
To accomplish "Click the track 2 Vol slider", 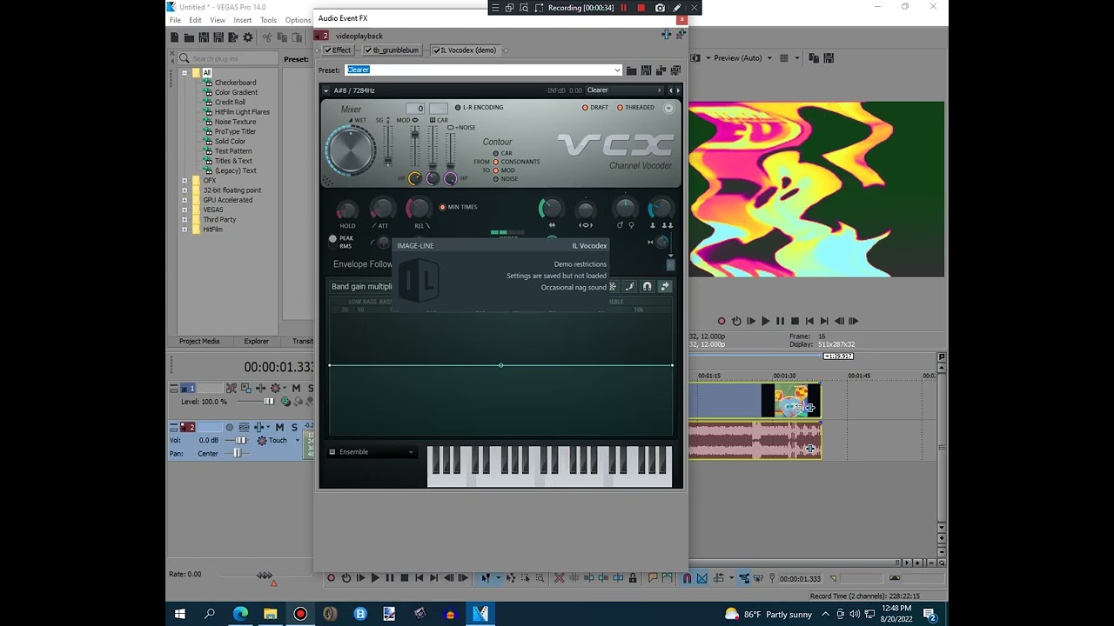I will pyautogui.click(x=239, y=441).
